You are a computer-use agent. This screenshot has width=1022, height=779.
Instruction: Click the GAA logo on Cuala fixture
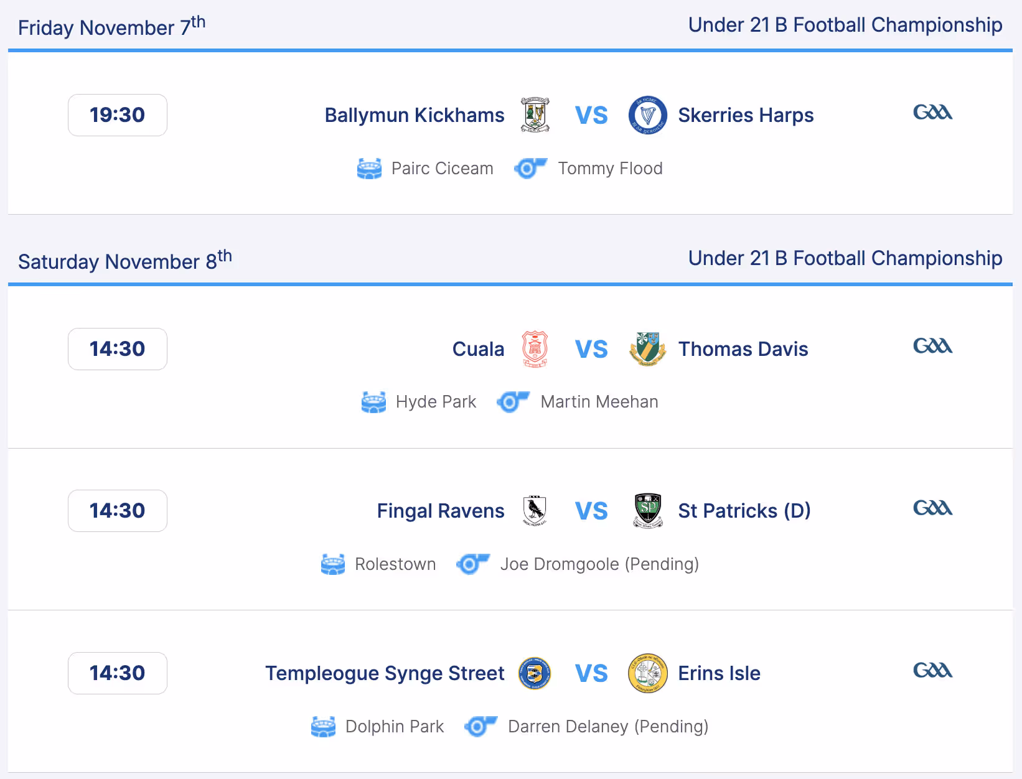point(932,346)
